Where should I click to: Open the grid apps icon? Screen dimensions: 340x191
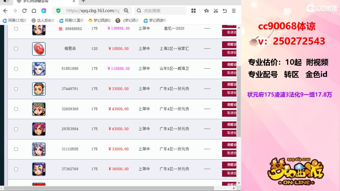[193, 11]
